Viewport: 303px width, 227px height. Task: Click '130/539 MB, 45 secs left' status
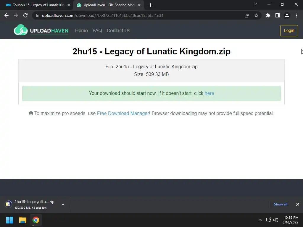point(30,208)
